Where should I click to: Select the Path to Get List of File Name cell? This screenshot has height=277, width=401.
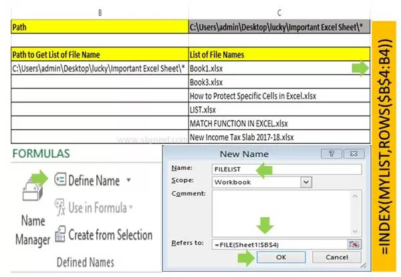coord(100,54)
